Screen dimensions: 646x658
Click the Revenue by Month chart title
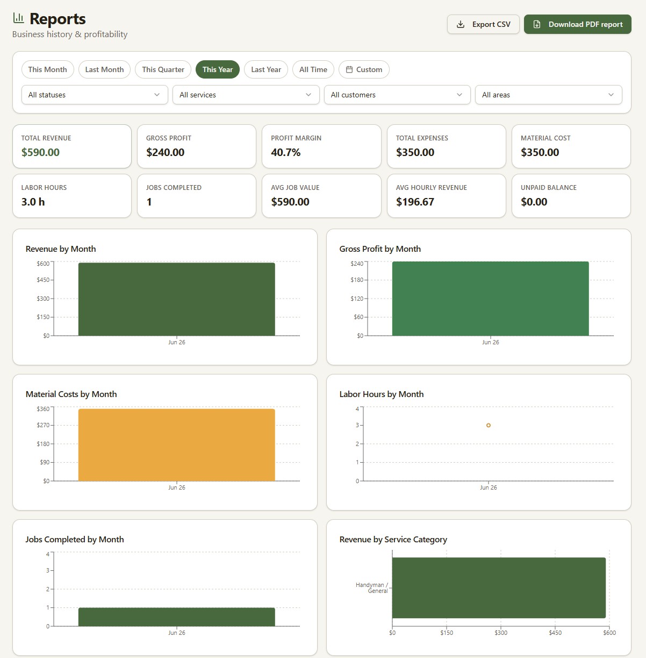pos(61,249)
